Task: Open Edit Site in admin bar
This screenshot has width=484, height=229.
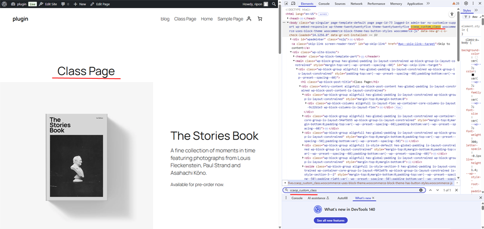Action: (x=49, y=4)
